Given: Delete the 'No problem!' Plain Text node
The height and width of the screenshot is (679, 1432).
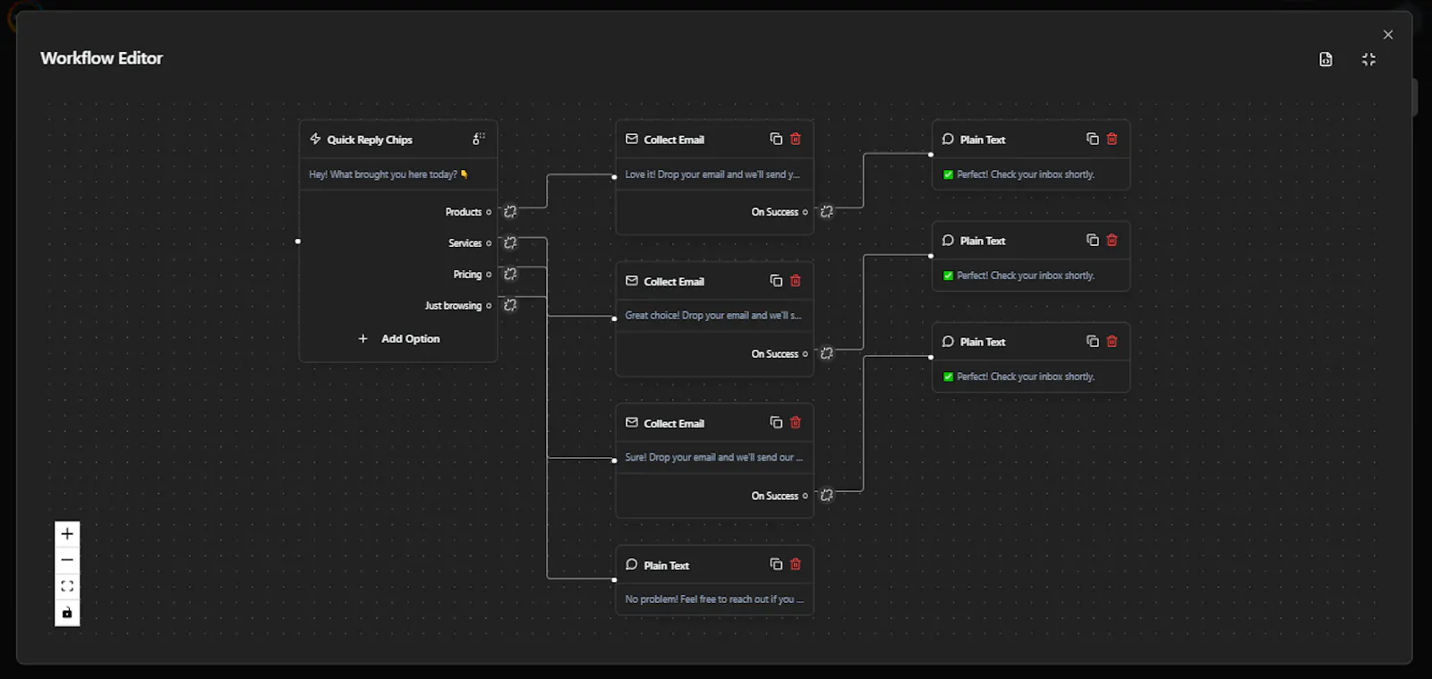Looking at the screenshot, I should (796, 564).
